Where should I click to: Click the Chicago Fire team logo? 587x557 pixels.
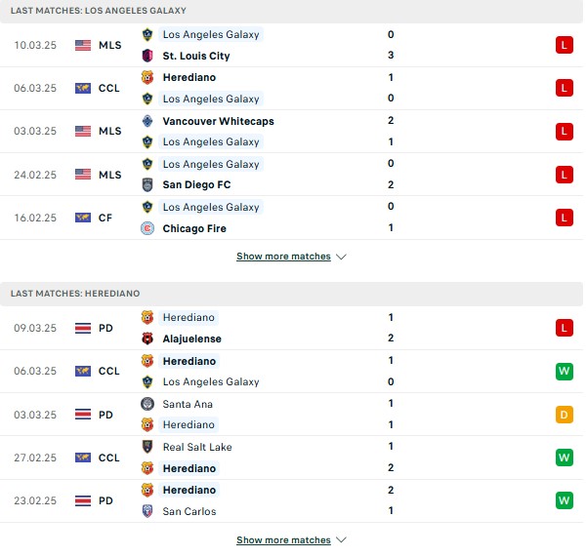point(147,228)
